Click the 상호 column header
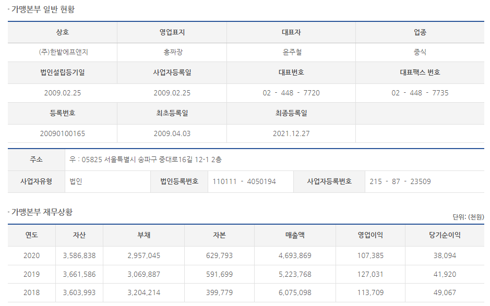 pos(63,32)
